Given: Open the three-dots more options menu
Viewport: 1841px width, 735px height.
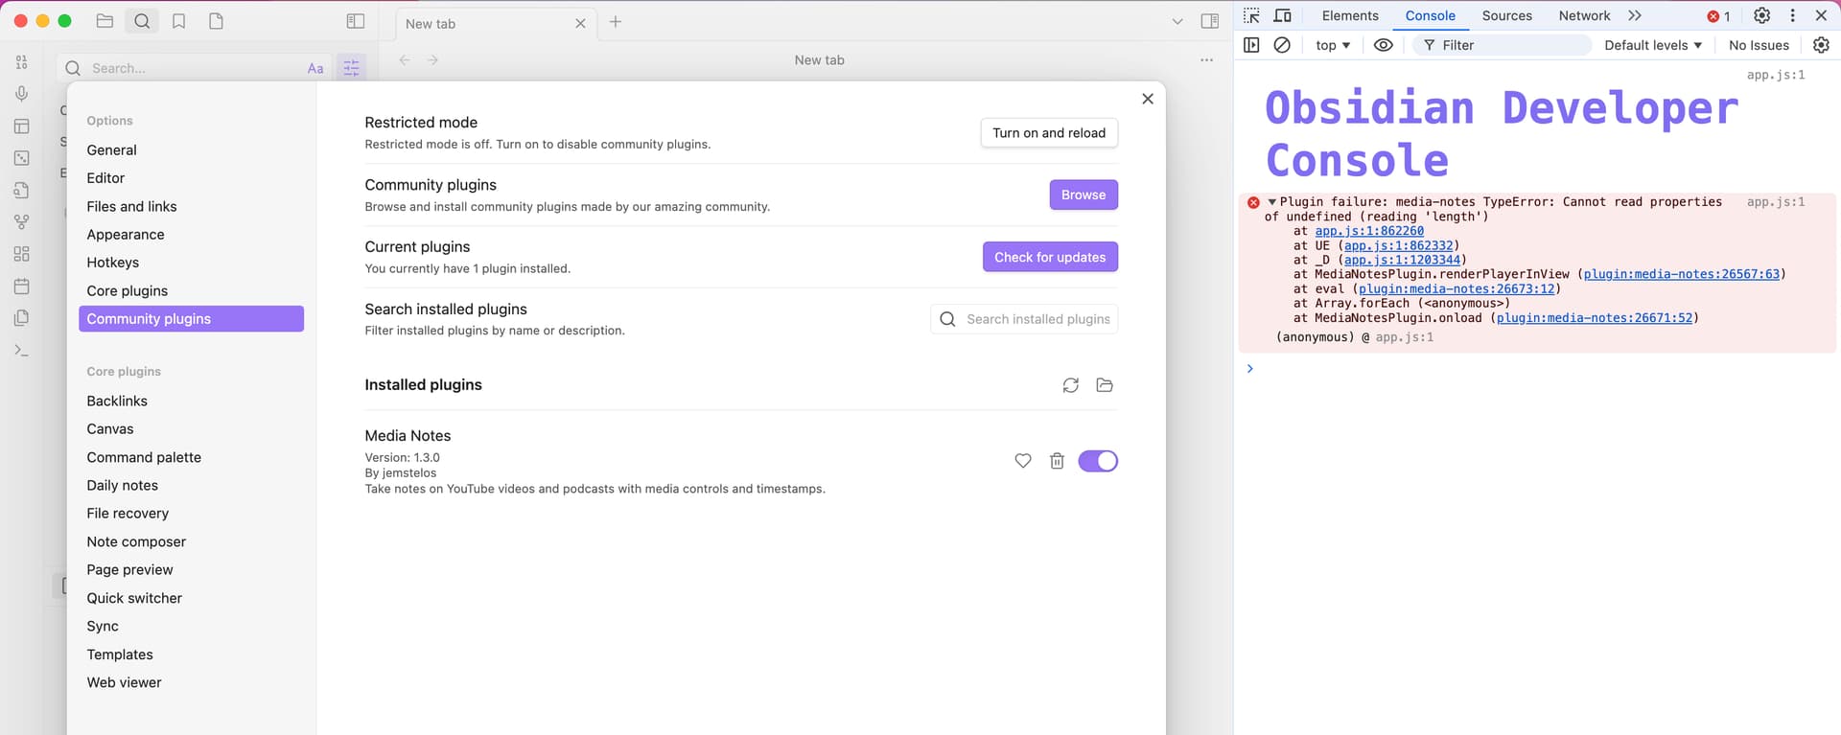Looking at the screenshot, I should point(1206,59).
